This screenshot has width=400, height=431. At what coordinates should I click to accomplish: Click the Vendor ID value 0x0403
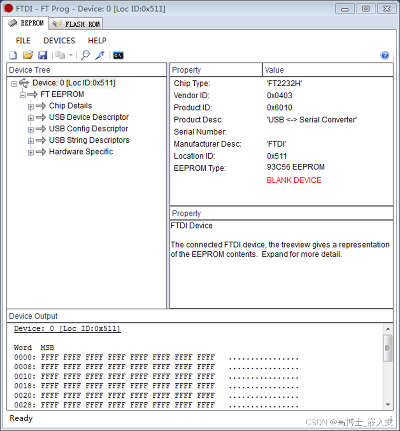tap(280, 96)
